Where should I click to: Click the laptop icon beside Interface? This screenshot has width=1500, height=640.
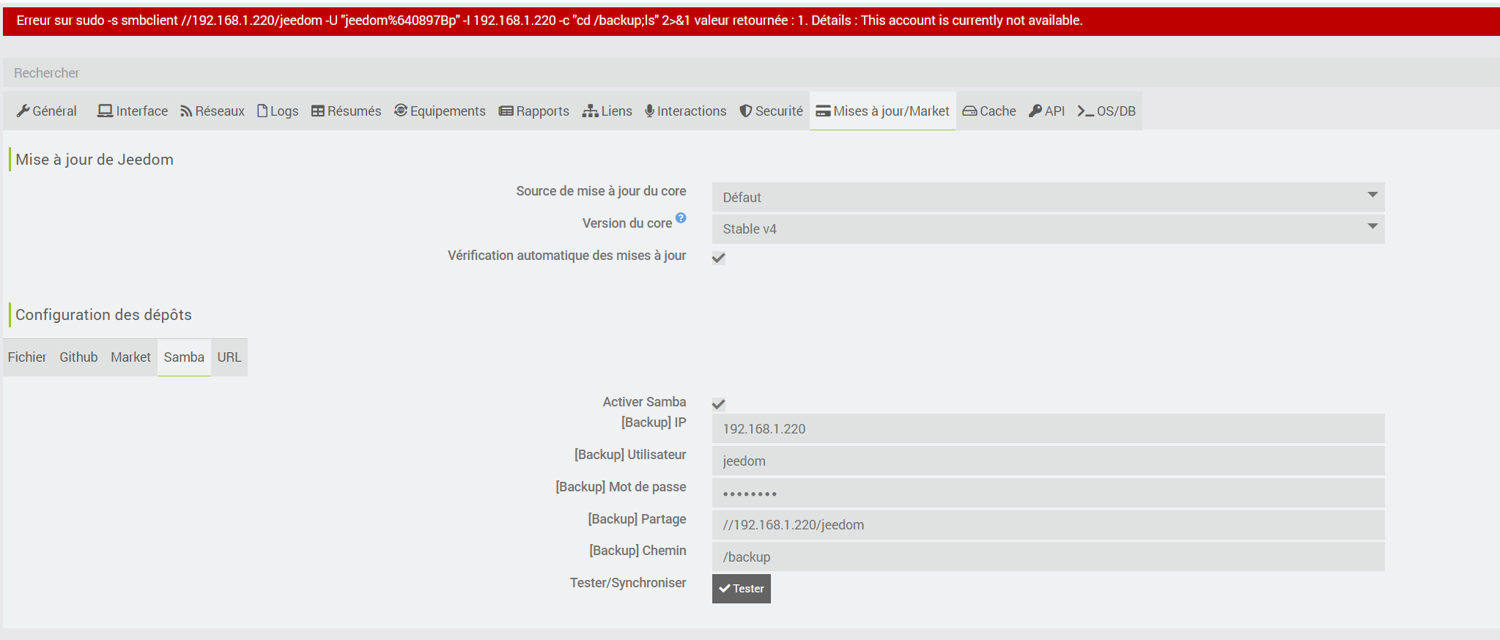(106, 111)
